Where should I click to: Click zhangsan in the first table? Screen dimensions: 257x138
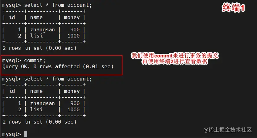pyautogui.click(x=43, y=30)
